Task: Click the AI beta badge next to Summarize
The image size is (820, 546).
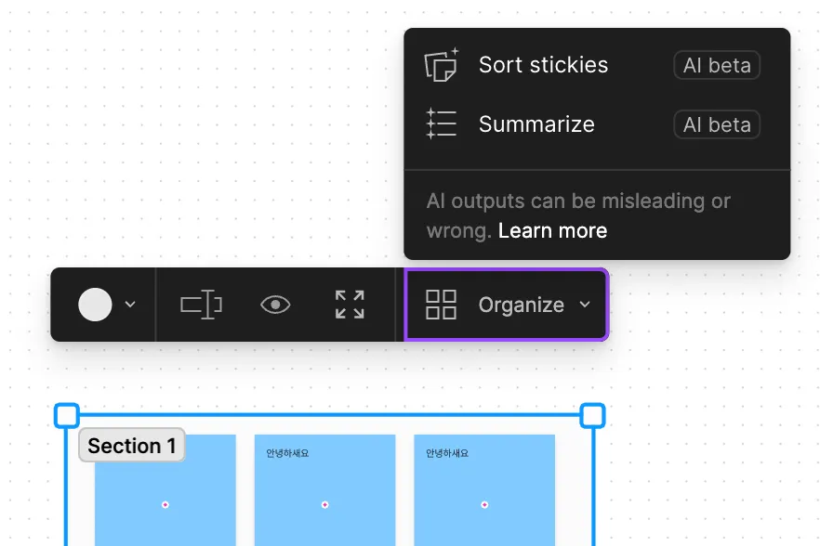Action: [717, 124]
